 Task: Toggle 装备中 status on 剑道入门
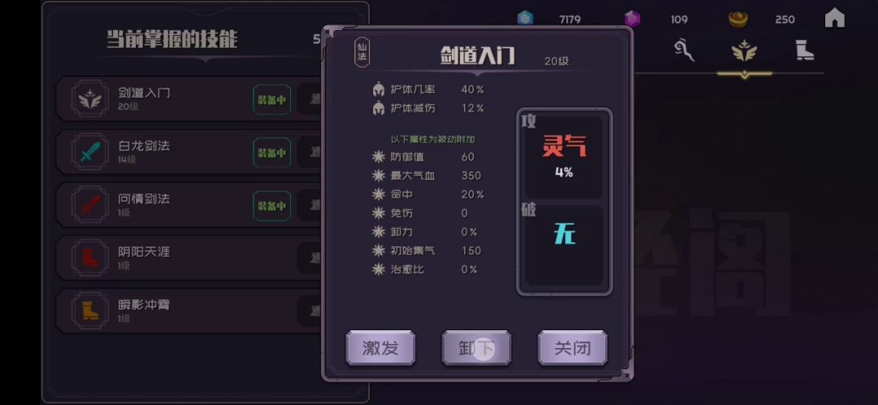272,100
